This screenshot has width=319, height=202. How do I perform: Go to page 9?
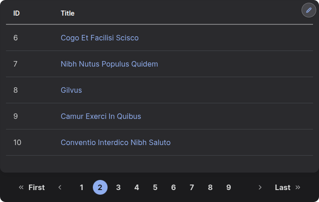coord(228,187)
